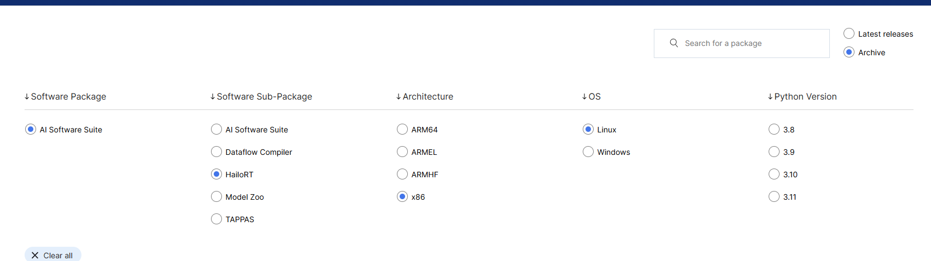Screen dimensions: 931x261
Task: Select ARM64 architecture
Action: coord(402,130)
